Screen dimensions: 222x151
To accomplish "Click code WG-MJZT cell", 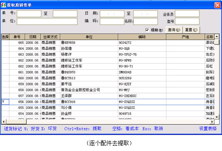I will pyautogui.click(x=142, y=84).
